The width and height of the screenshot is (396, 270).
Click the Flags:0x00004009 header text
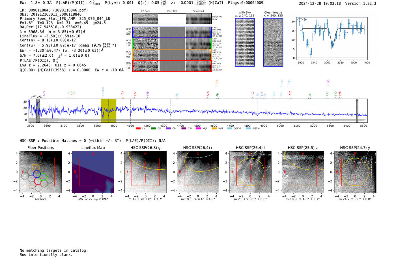pyautogui.click(x=246, y=3)
